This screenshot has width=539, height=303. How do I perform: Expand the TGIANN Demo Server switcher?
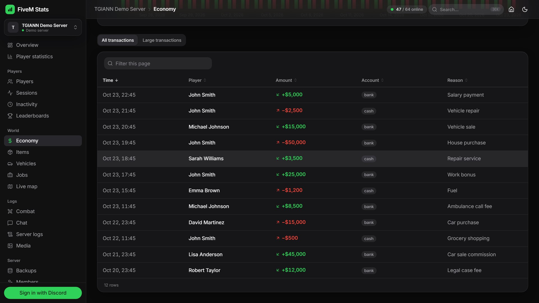[x=43, y=27]
